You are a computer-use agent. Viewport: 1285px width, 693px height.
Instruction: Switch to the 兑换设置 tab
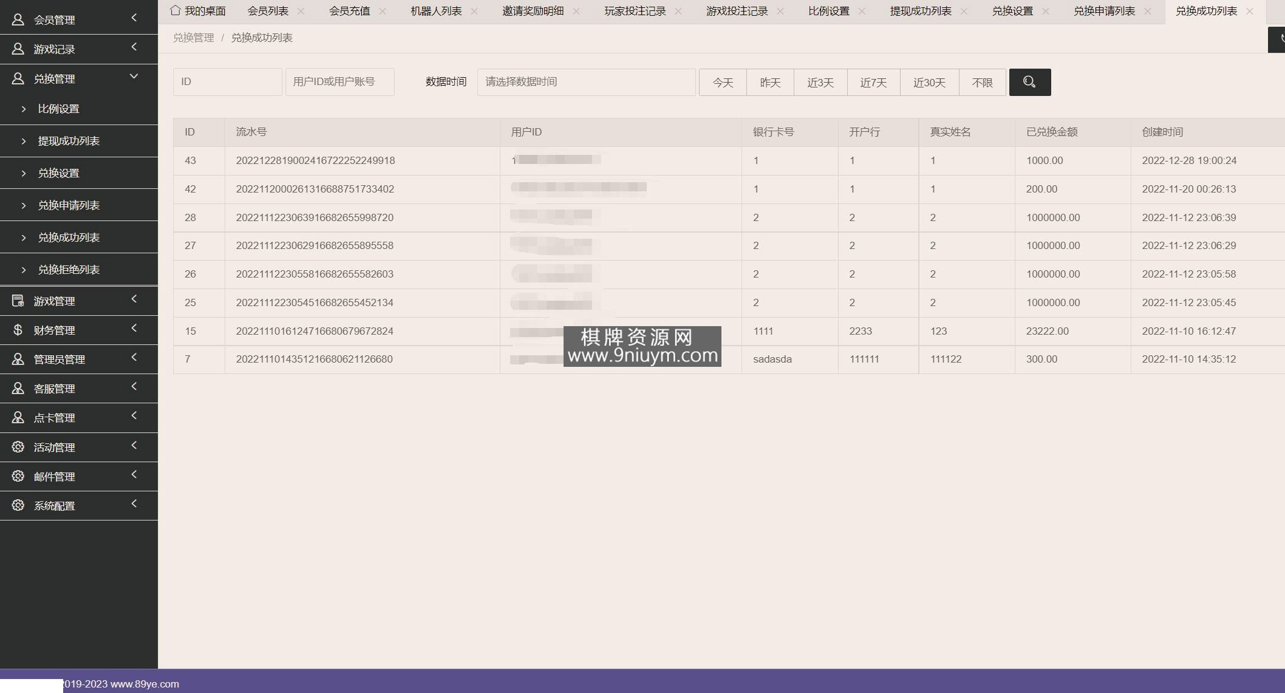(x=1012, y=11)
